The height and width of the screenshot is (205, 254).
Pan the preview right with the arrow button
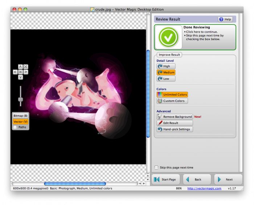26,72
